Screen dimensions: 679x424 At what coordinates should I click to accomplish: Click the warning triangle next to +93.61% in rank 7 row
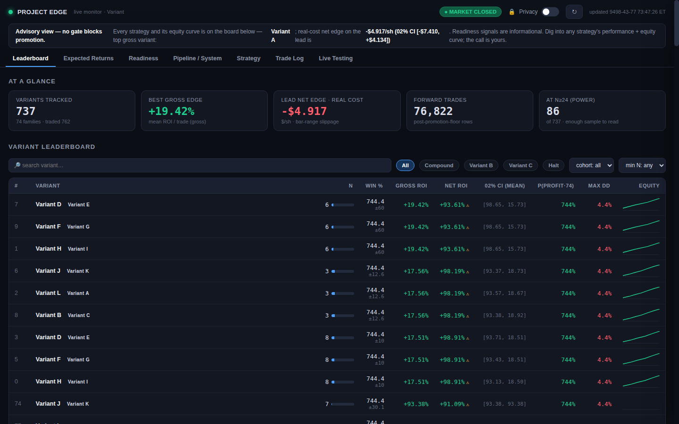468,205
